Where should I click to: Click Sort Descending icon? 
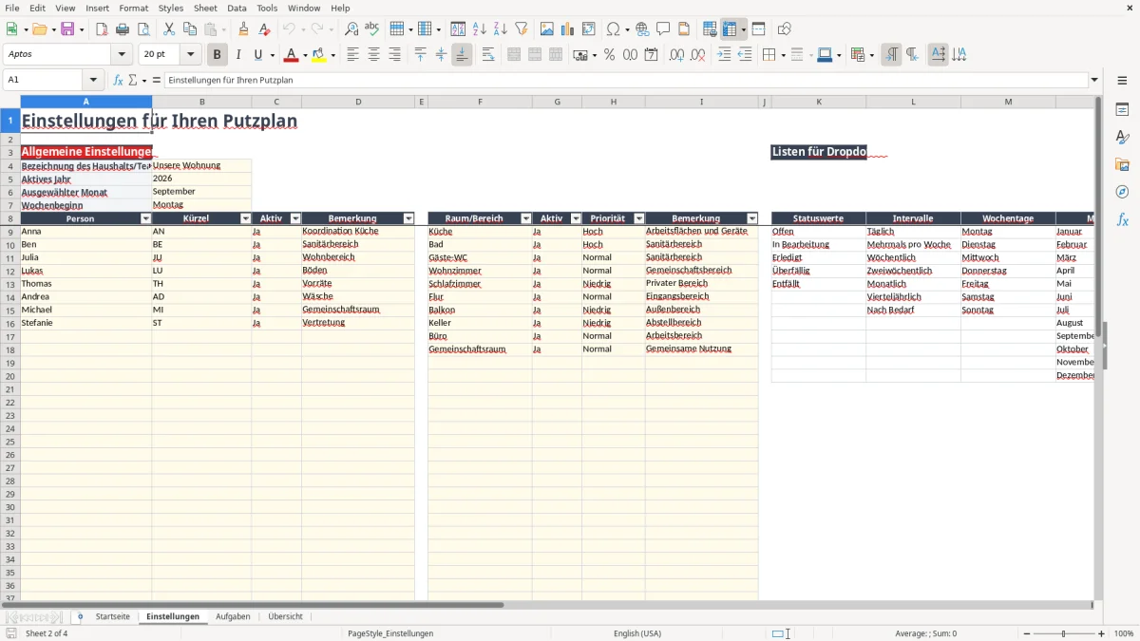(x=501, y=29)
